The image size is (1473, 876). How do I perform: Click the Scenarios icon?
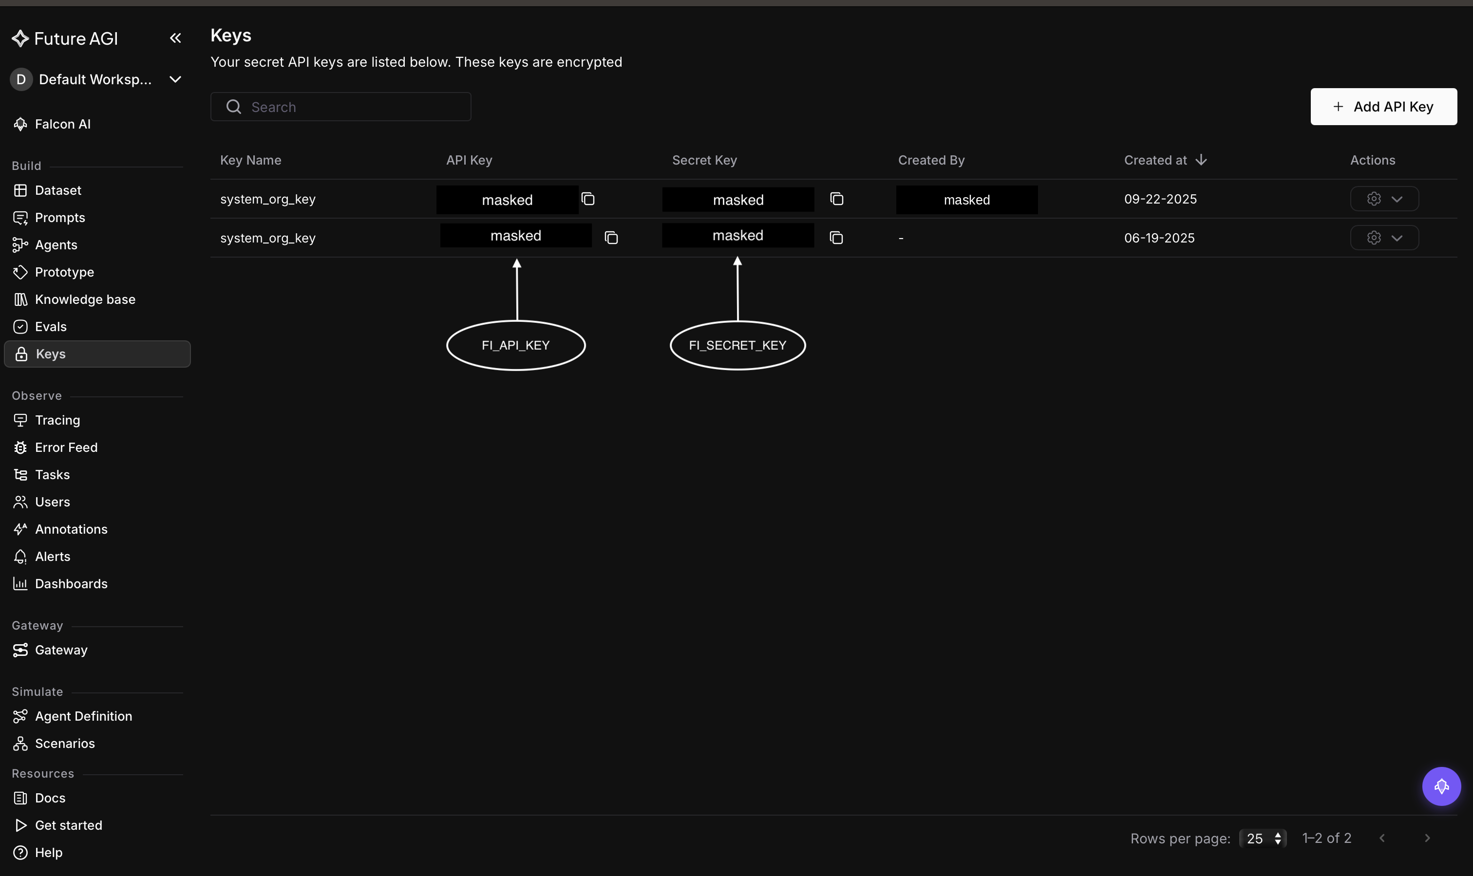point(20,743)
